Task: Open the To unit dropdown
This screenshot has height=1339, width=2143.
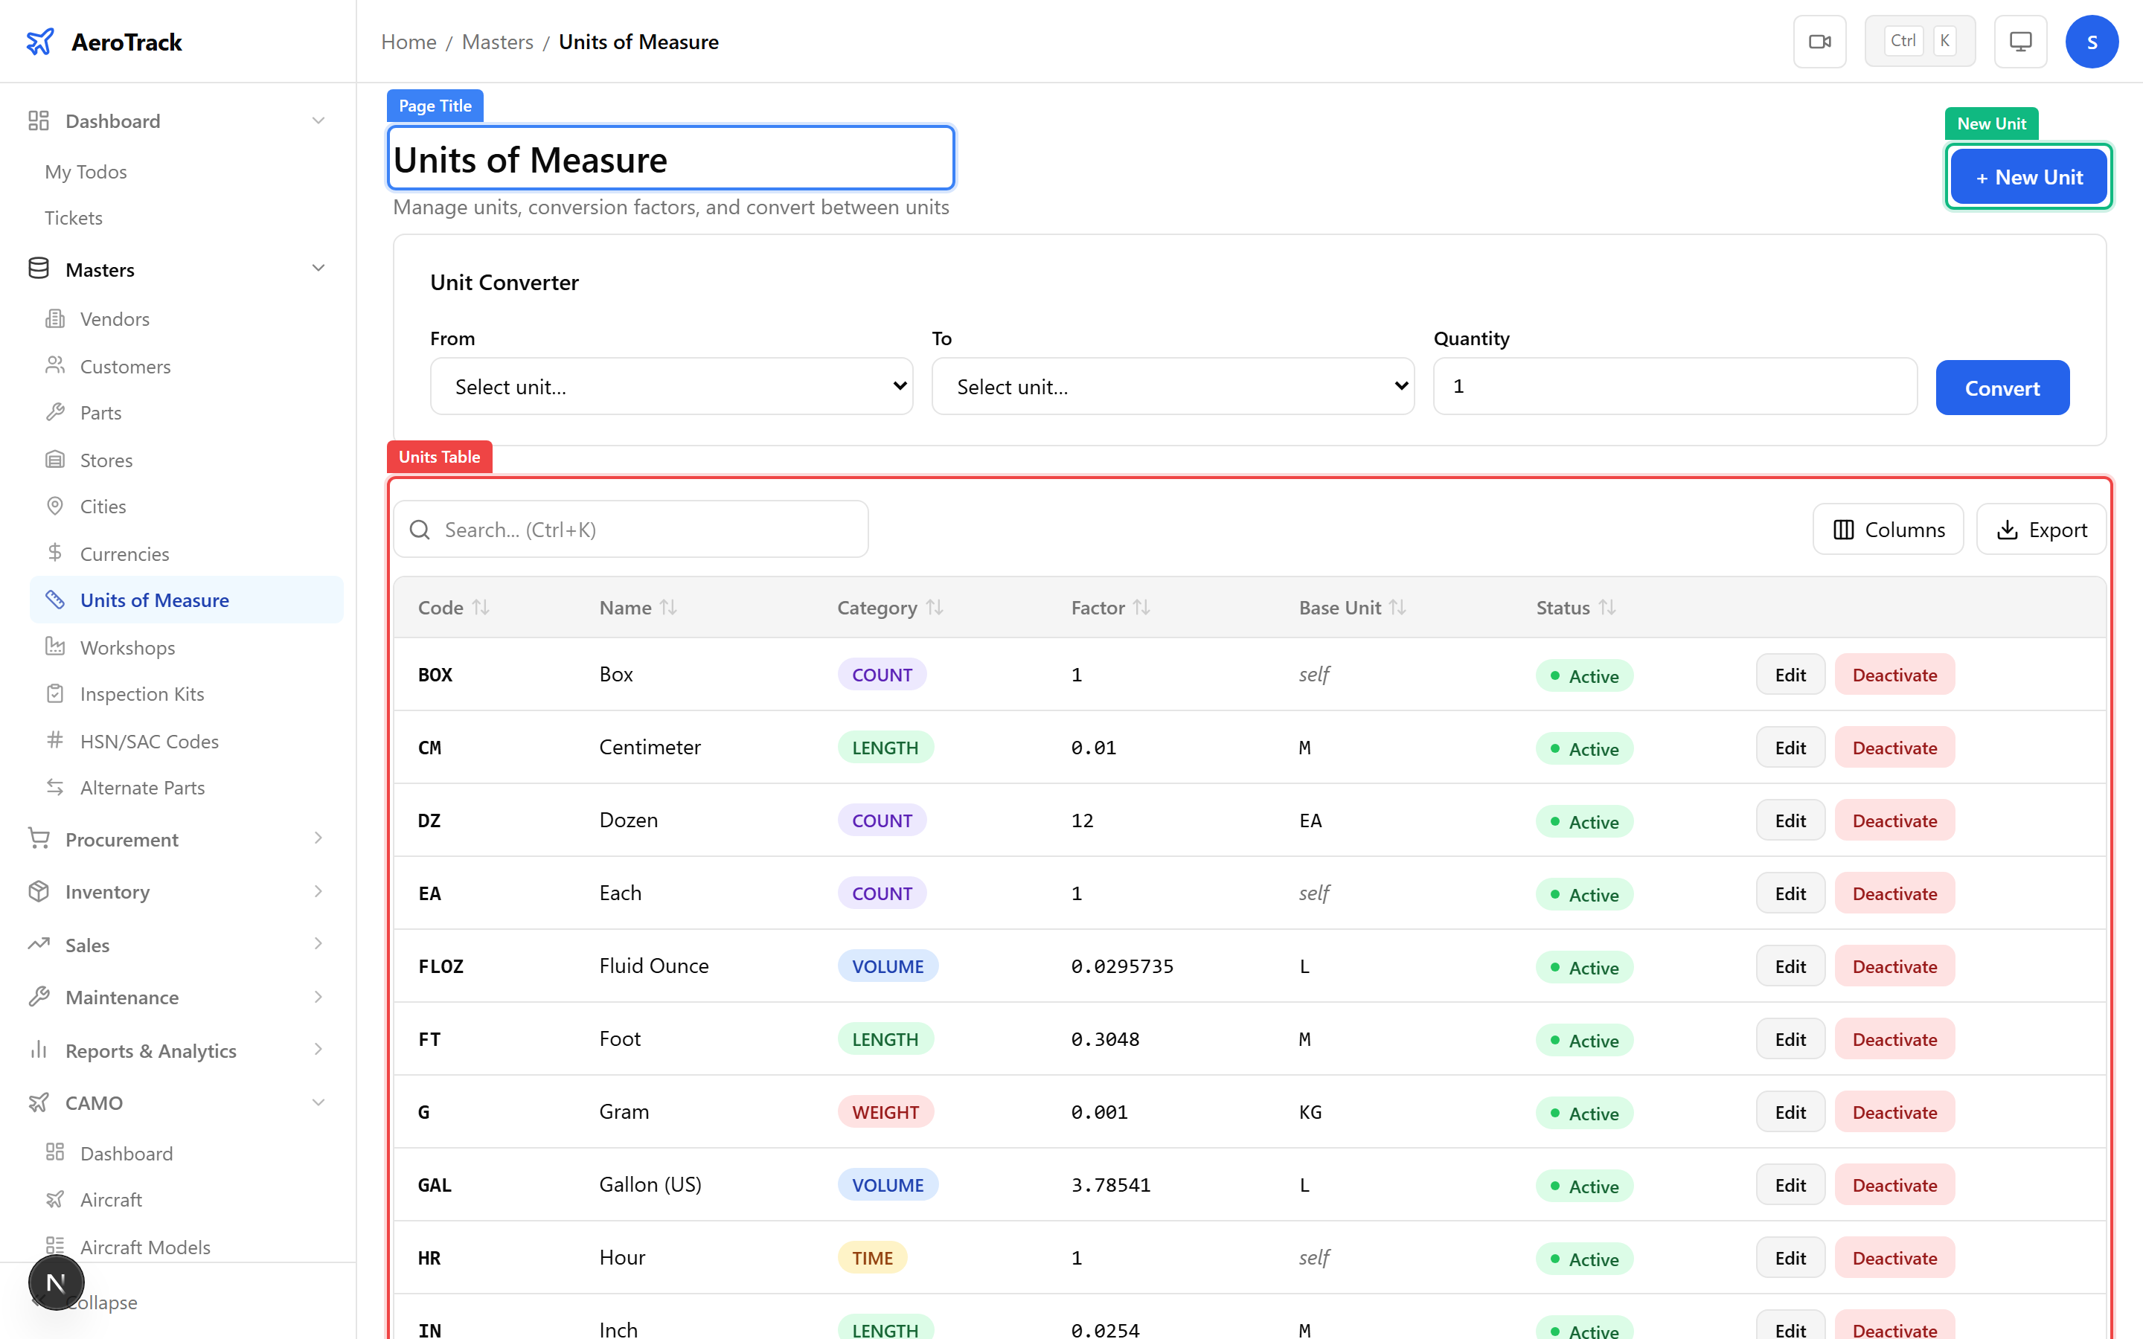Action: click(x=1171, y=386)
